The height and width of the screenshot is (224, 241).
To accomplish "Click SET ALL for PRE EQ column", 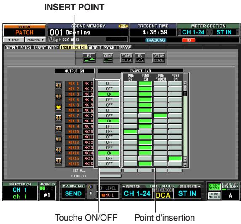I will pyautogui.click(x=130, y=170).
